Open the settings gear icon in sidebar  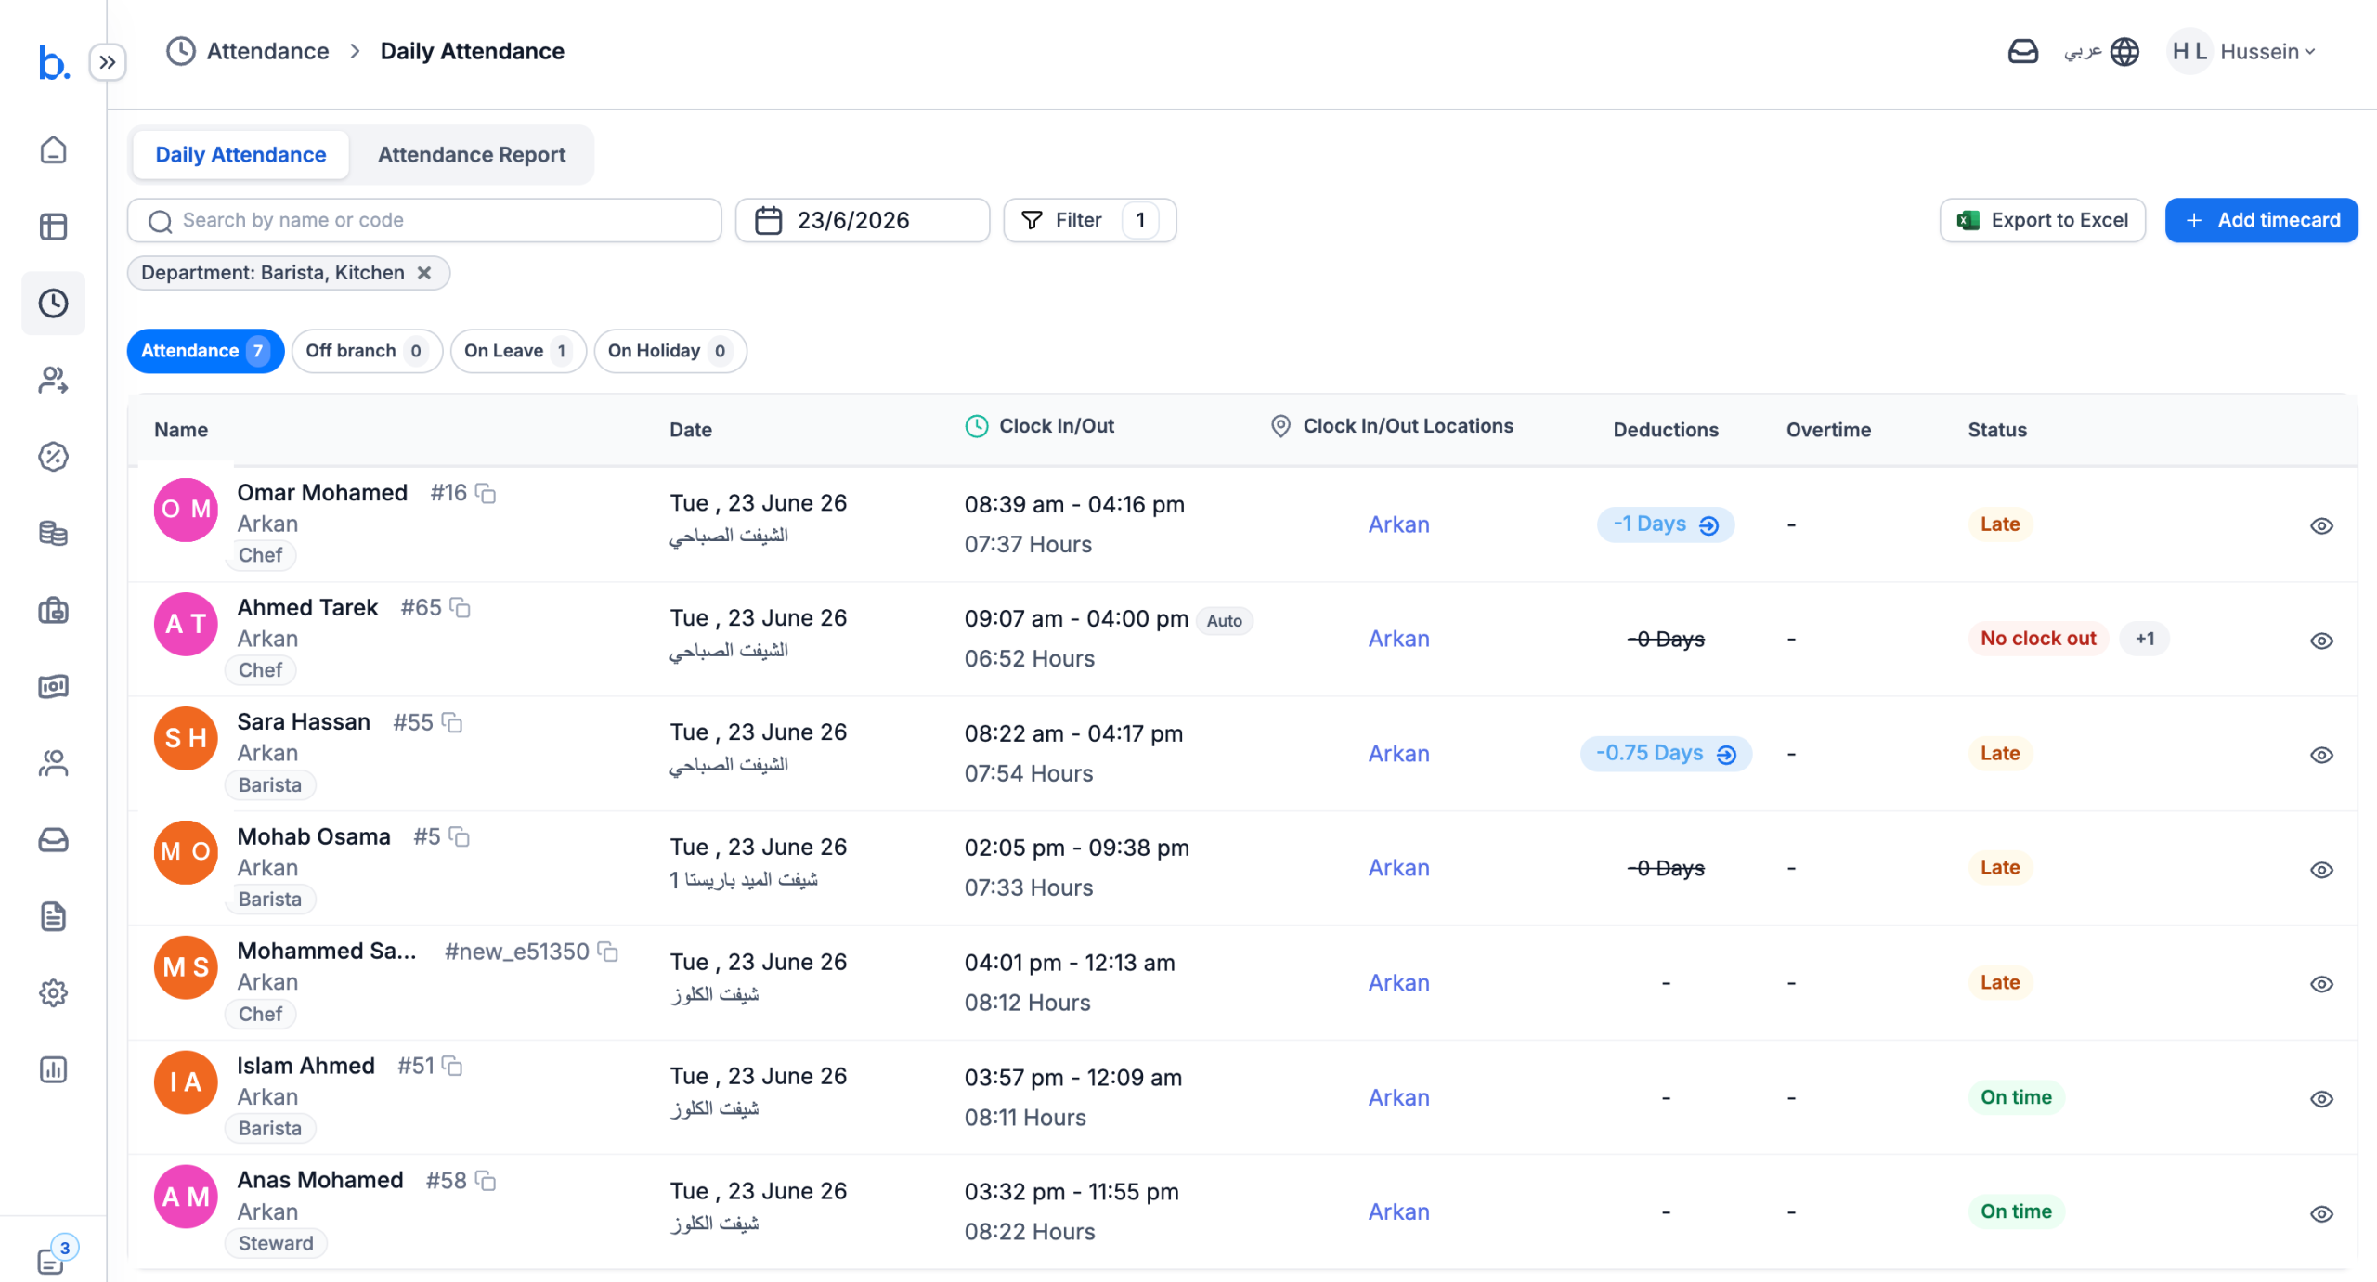(53, 993)
